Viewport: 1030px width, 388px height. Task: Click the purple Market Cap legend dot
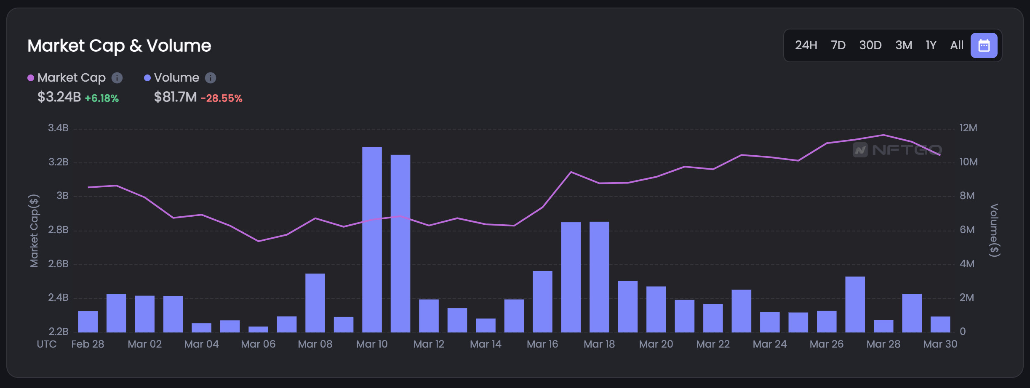[31, 78]
